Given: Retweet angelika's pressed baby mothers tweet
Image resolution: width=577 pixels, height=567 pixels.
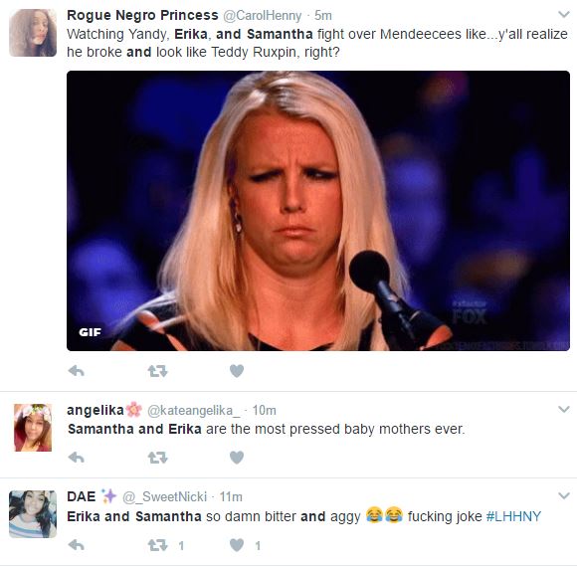Looking at the screenshot, I should [x=158, y=458].
